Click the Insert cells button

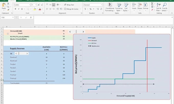pyautogui.click(x=134, y=7)
